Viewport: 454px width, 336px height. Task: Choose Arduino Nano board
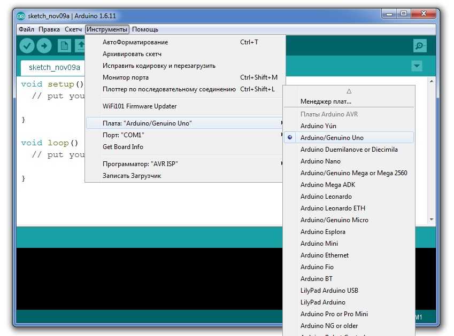(320, 161)
